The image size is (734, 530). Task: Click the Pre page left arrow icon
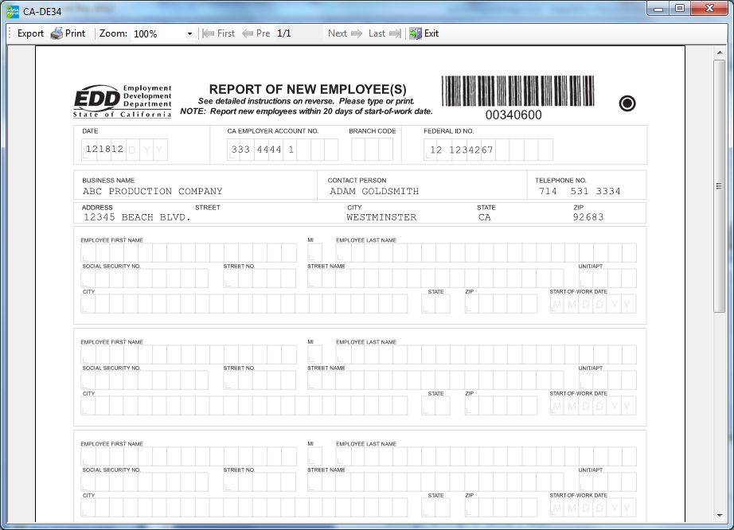(248, 33)
